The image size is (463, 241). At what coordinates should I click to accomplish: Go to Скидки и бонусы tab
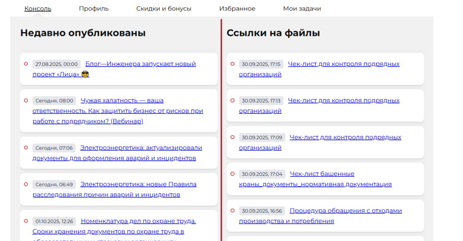pos(164,9)
